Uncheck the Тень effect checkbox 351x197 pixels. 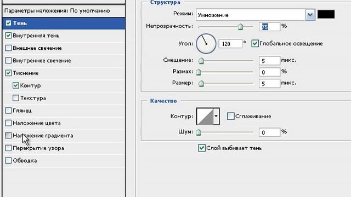[8, 23]
